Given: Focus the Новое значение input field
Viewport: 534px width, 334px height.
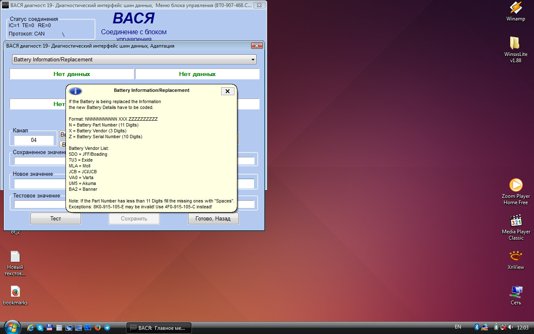Looking at the screenshot, I should [x=134, y=184].
